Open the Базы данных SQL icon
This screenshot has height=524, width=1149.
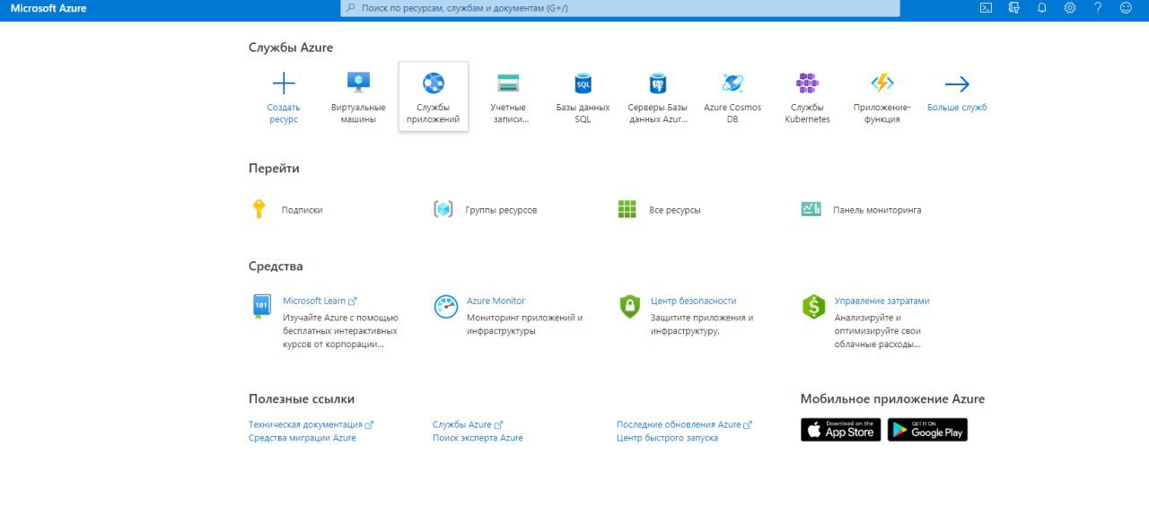583,83
